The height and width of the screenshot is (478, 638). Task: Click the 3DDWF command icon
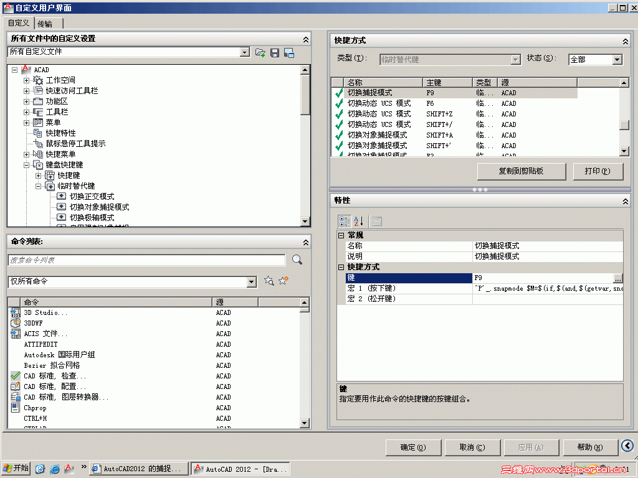(16, 323)
